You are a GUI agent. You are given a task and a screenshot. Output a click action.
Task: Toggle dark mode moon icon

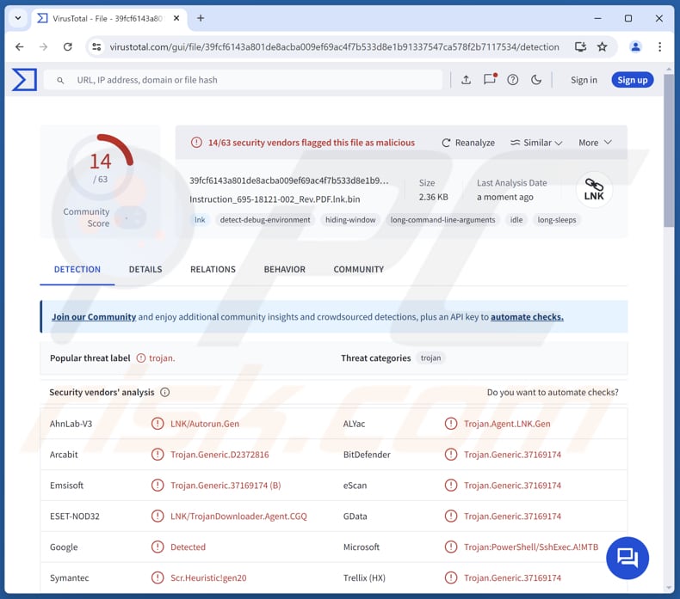click(x=536, y=80)
